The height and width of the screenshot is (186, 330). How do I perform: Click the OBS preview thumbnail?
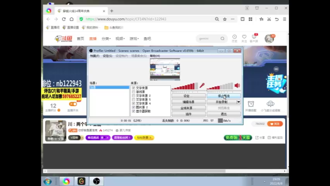[165, 69]
